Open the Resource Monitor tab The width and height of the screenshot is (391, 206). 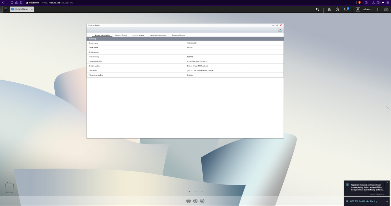click(179, 35)
